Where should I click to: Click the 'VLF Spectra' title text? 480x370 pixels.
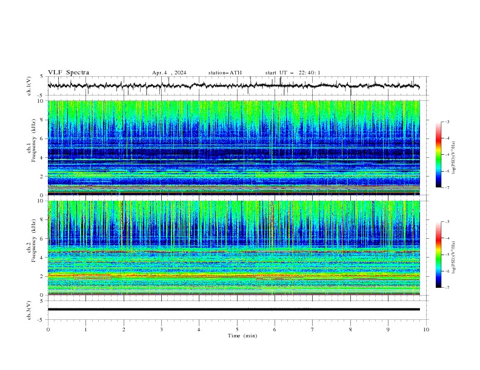click(68, 73)
